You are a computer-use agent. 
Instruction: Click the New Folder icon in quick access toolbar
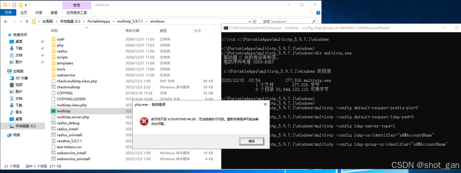point(21,5)
